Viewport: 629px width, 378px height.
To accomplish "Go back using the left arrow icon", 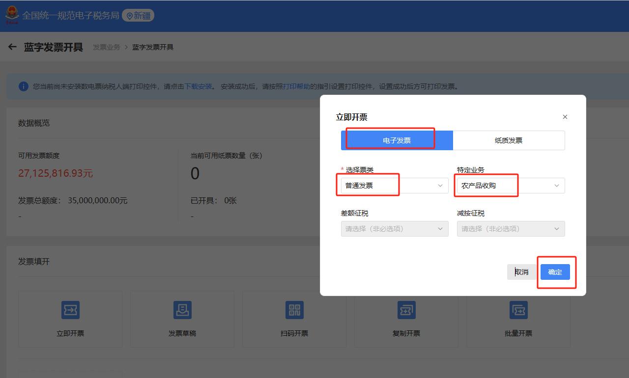I will (x=12, y=47).
